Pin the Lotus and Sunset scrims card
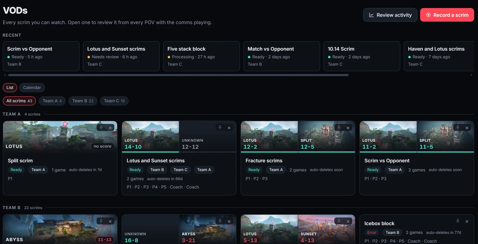 [x=220, y=128]
